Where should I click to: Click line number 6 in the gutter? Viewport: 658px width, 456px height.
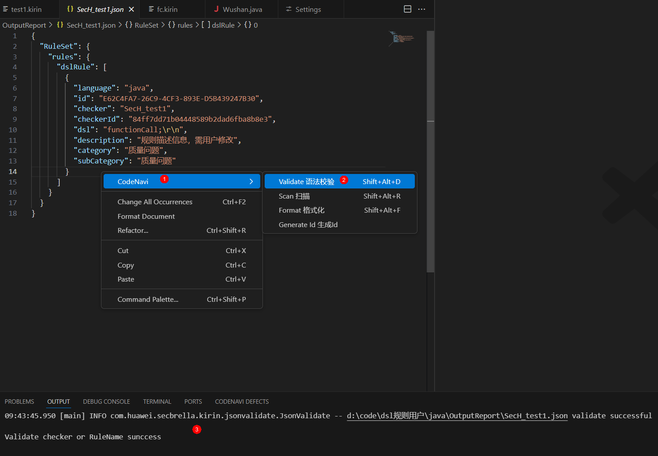tap(14, 88)
